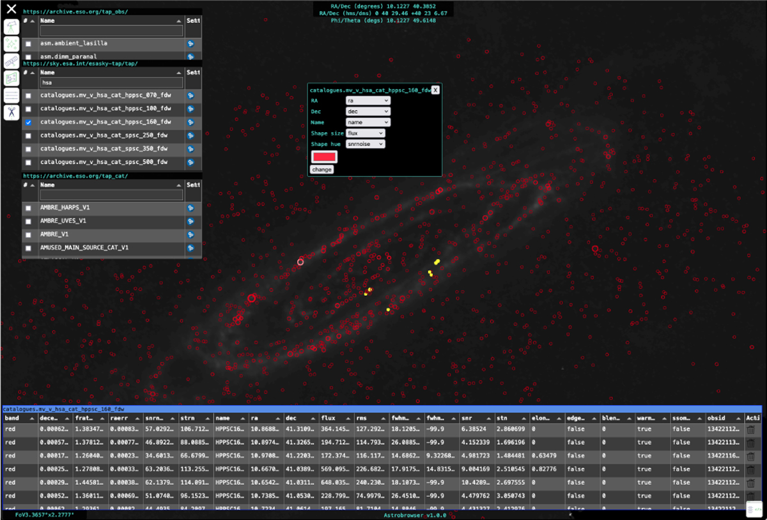Click the telescope icon in left toolbar
Viewport: 767px width, 520px height.
tap(11, 27)
